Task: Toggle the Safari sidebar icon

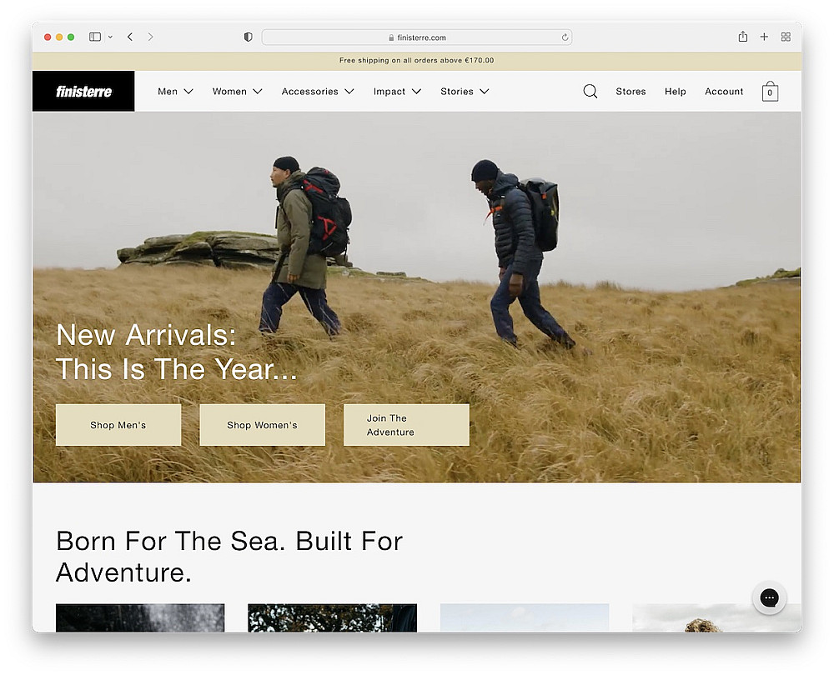Action: pos(95,37)
